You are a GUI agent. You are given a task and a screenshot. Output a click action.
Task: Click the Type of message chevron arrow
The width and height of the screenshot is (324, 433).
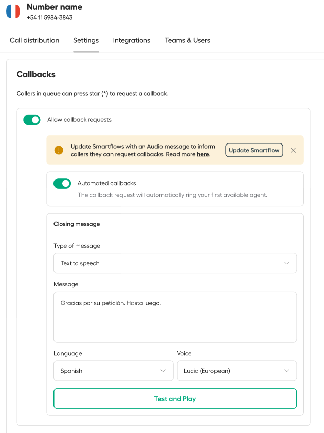pos(287,263)
